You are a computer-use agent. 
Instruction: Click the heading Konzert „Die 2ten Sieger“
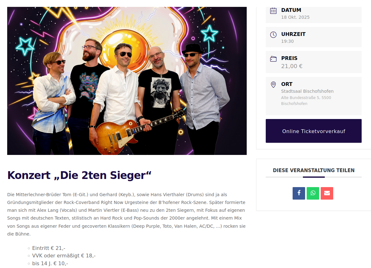[79, 175]
